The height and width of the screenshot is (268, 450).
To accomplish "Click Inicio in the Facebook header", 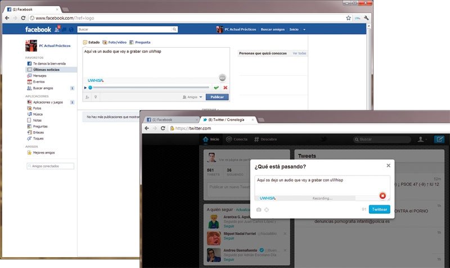I will pos(294,30).
